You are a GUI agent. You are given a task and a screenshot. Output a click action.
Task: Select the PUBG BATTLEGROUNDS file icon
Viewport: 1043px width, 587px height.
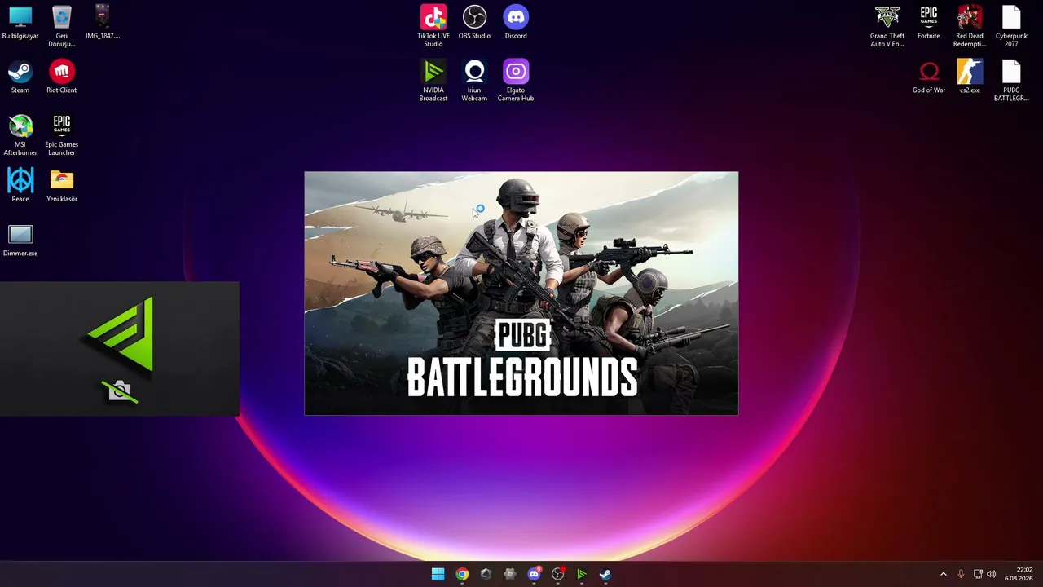tap(1011, 81)
